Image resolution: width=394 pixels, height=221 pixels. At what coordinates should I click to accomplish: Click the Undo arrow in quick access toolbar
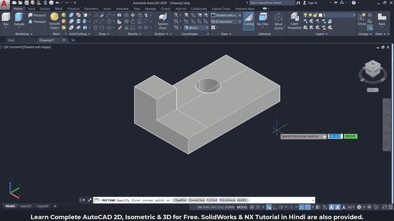click(57, 2)
